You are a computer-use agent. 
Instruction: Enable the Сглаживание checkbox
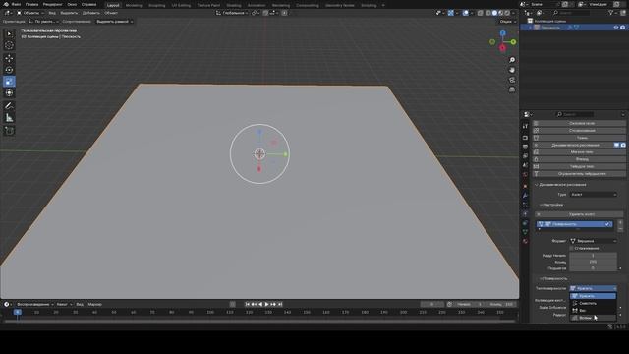click(572, 248)
